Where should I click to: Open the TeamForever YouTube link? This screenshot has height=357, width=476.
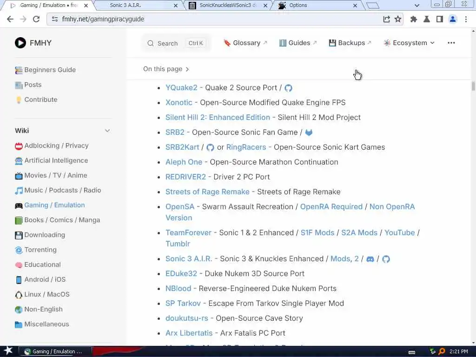[399, 233]
